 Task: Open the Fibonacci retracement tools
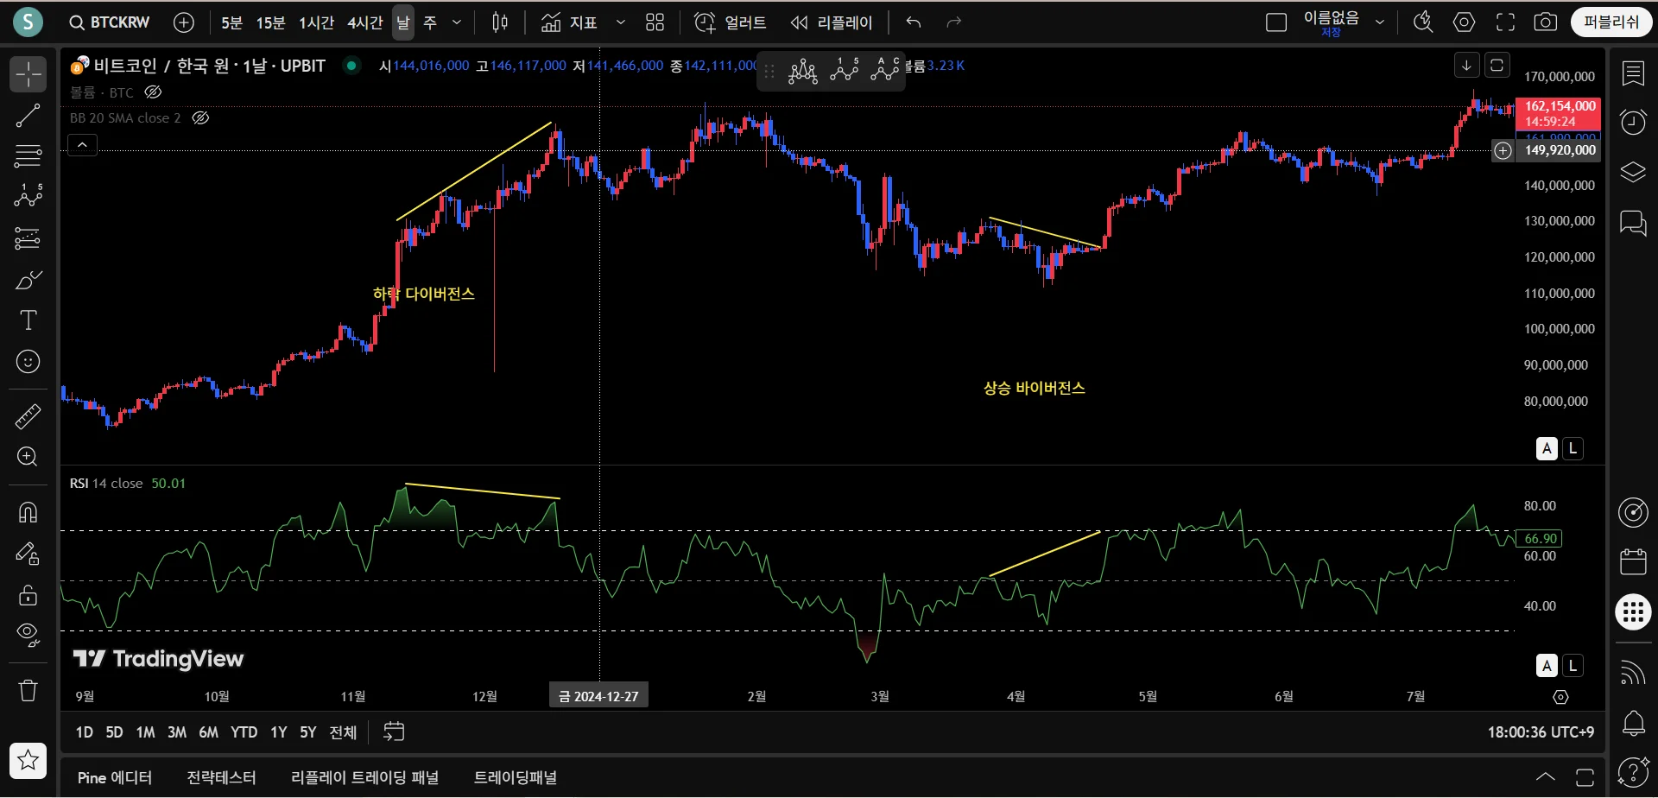coord(28,155)
